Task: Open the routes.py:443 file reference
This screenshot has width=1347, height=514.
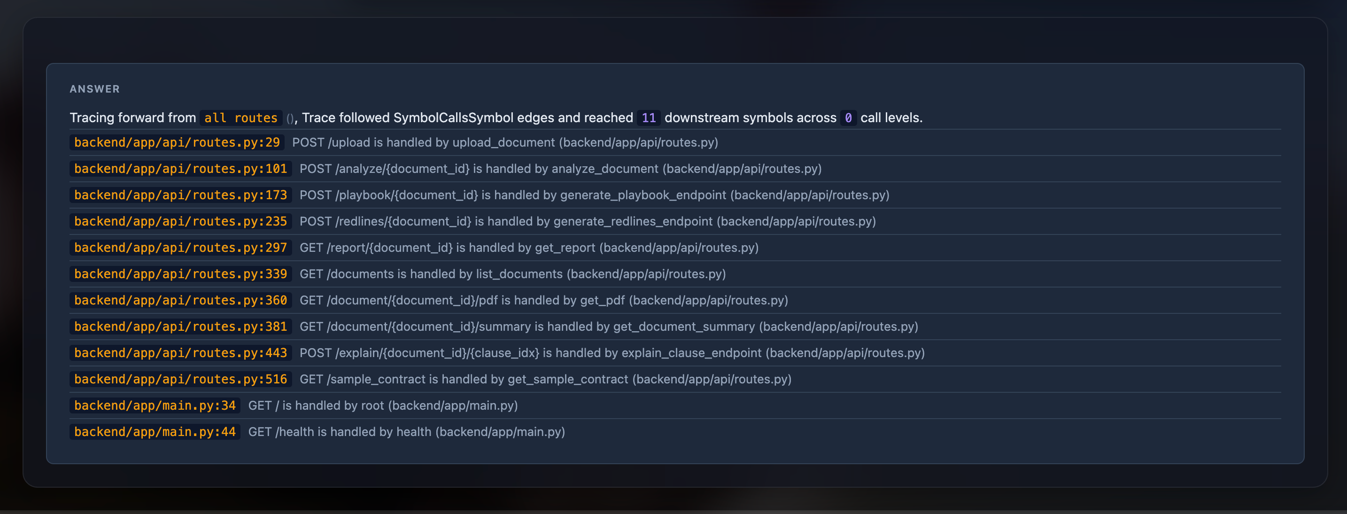Action: [180, 352]
